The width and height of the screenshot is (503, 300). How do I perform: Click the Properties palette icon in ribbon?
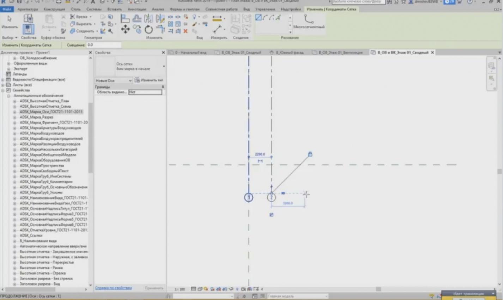(28, 29)
